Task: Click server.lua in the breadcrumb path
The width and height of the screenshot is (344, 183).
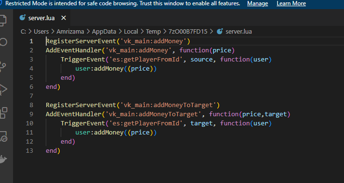Action: (238, 32)
